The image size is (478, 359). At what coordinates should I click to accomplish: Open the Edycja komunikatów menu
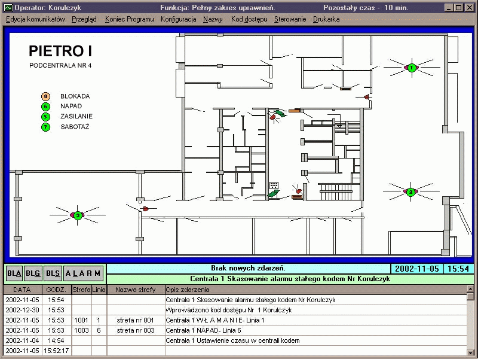35,19
